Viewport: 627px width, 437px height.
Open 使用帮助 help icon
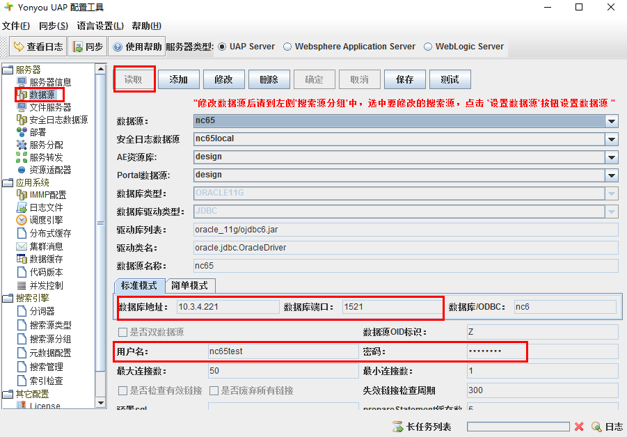pos(118,47)
